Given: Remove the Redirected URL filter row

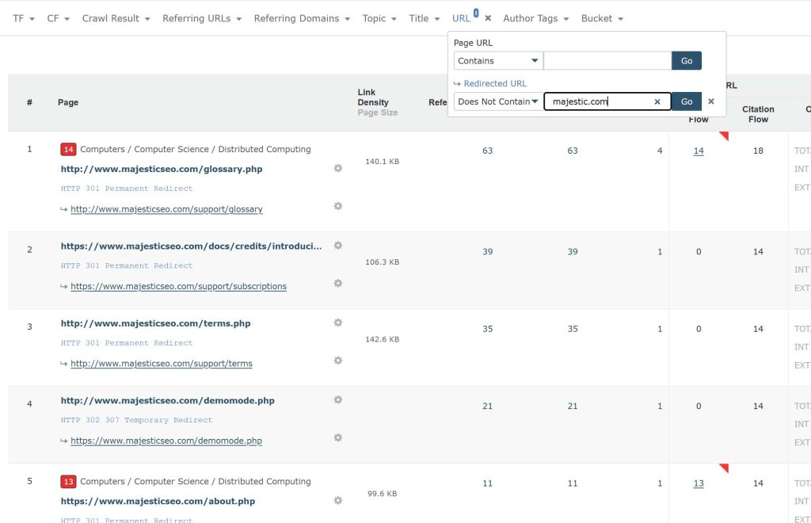Looking at the screenshot, I should [711, 101].
